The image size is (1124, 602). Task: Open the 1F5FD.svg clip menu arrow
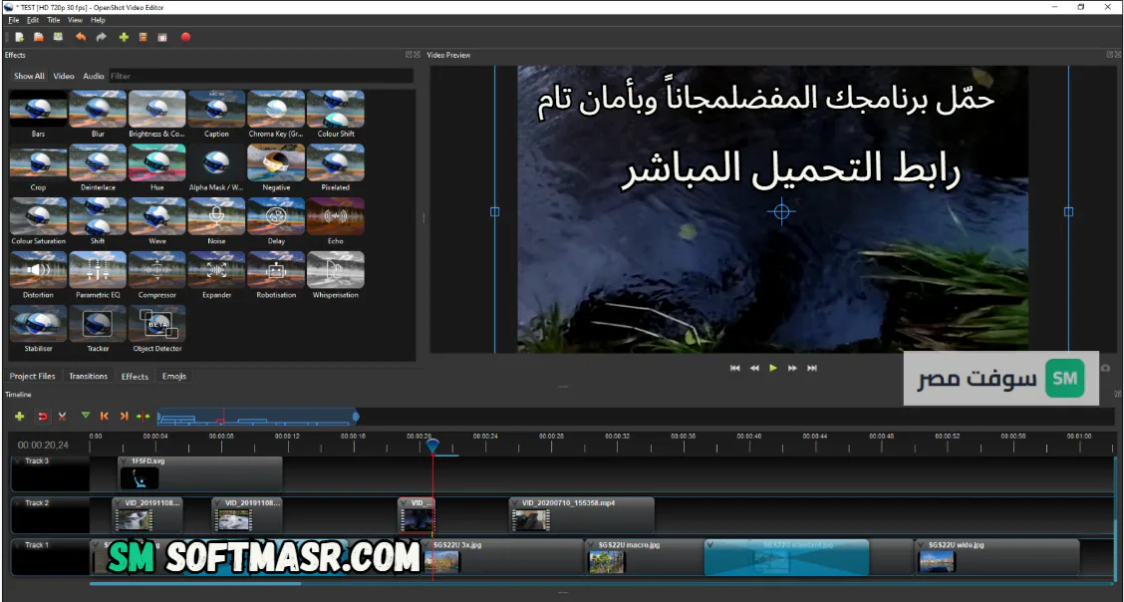click(124, 461)
